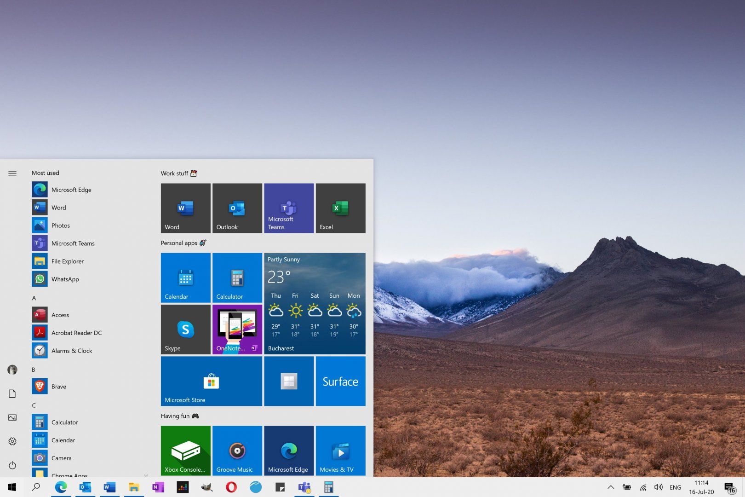This screenshot has width=745, height=497.
Task: Open Microsoft Edge from the Most used list
Action: click(90, 190)
